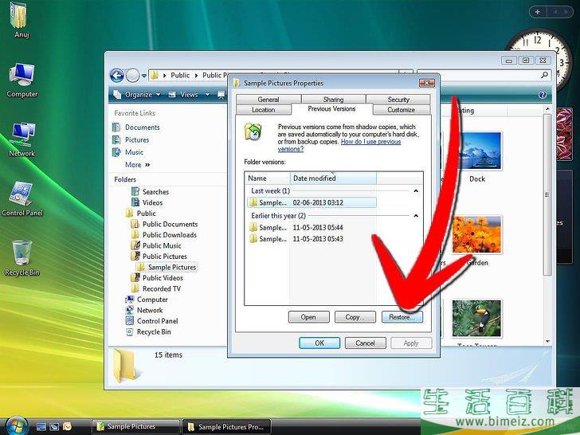This screenshot has height=435, width=580.
Task: Select version dated 11-05-2013 05:44
Action: click(296, 228)
